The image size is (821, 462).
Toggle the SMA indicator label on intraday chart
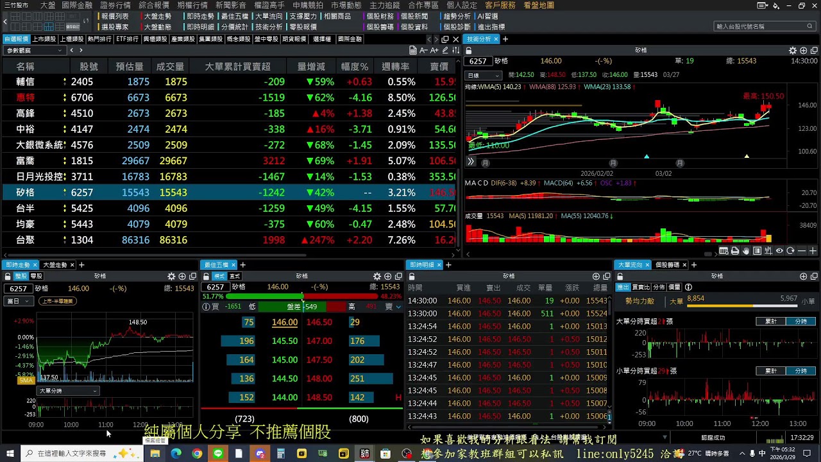point(26,381)
